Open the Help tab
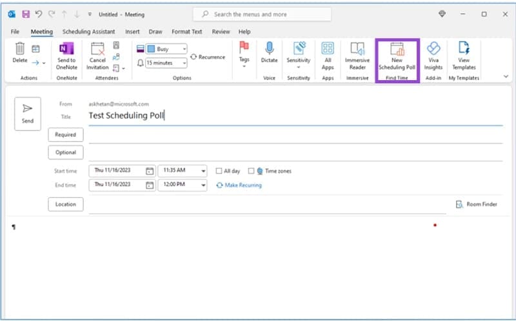This screenshot has height=321, width=516. tap(244, 32)
